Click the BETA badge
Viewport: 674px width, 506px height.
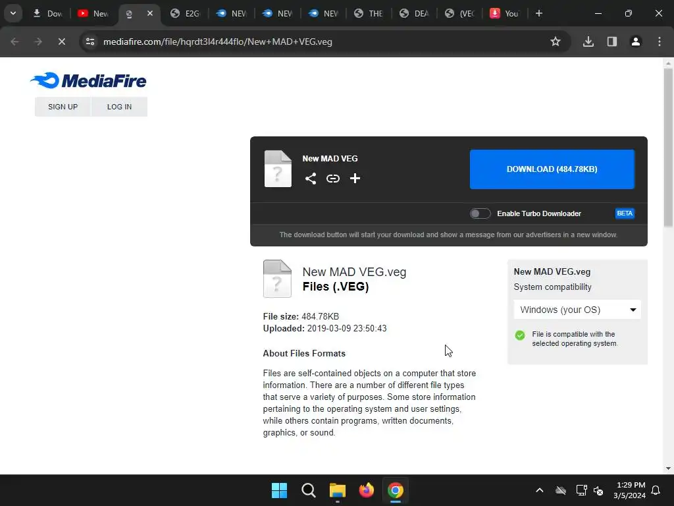(625, 213)
